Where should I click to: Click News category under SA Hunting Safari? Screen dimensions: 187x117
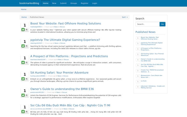59,76
